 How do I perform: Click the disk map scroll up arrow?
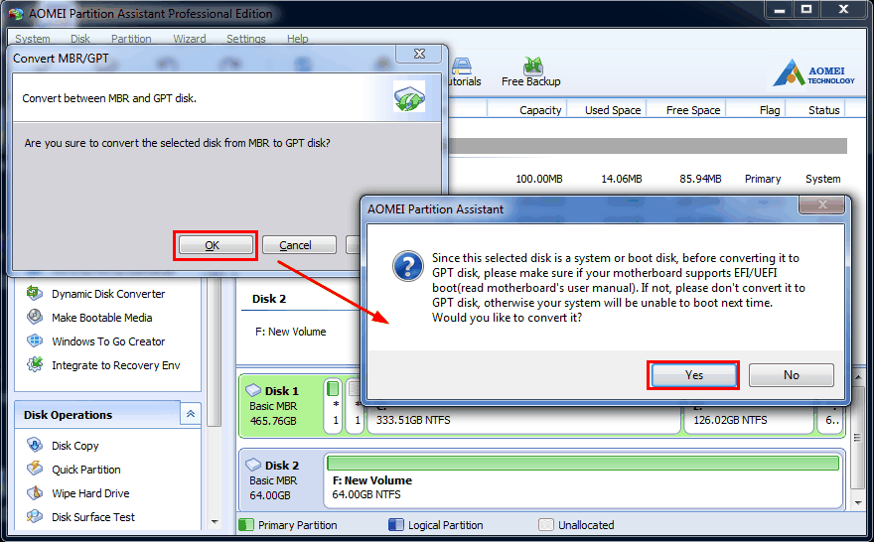click(858, 376)
